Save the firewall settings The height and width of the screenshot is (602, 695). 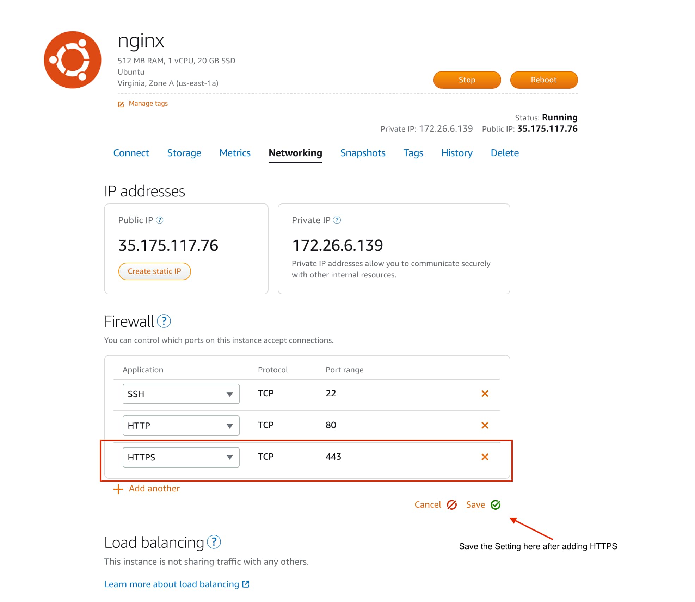click(x=475, y=505)
